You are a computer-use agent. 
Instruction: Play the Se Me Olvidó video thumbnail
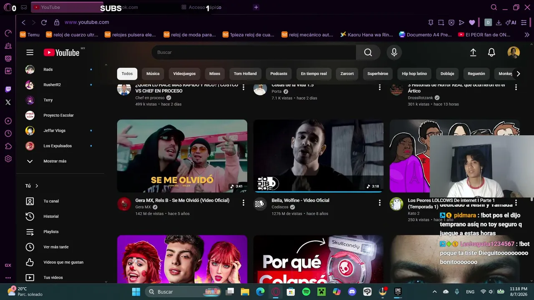click(182, 156)
